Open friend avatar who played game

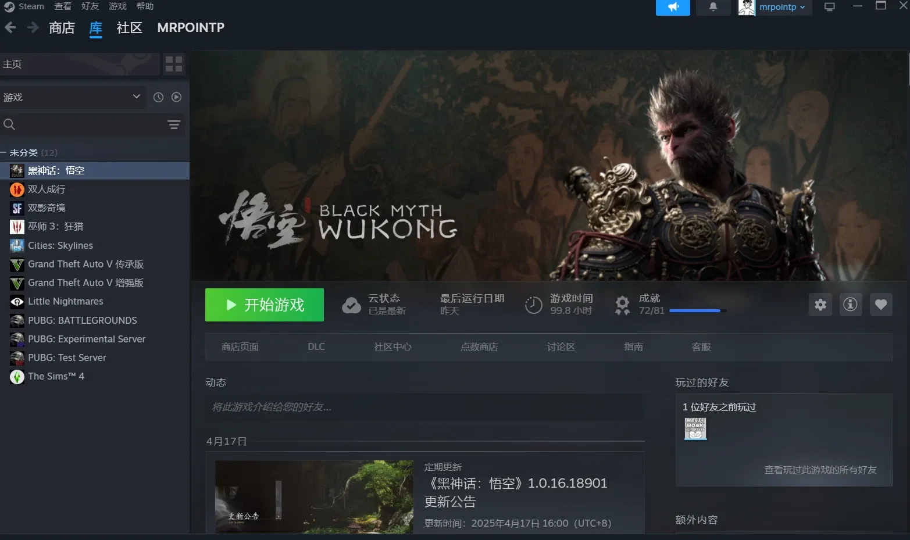click(x=695, y=429)
